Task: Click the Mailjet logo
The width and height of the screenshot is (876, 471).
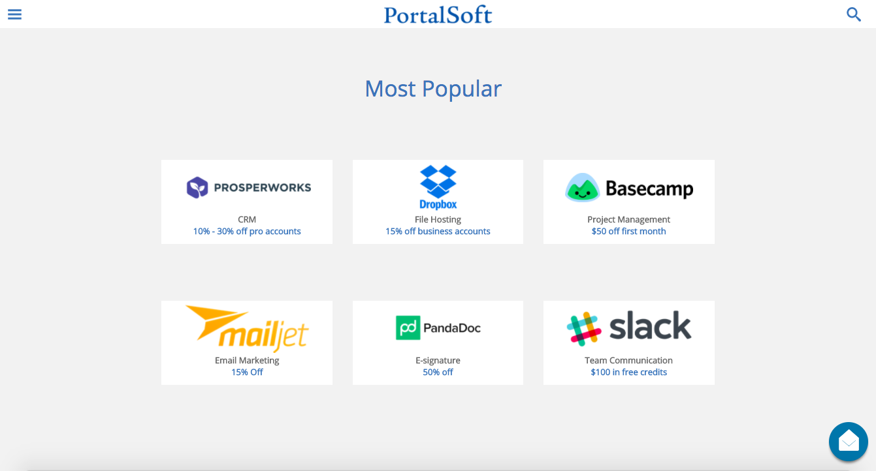Action: [247, 329]
